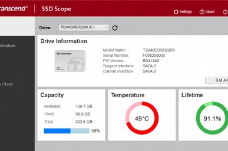Viewport: 228px width, 151px height.
Task: Open Settings via the gear icon
Action: [176, 12]
